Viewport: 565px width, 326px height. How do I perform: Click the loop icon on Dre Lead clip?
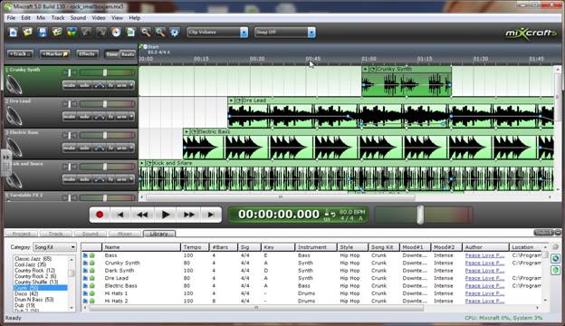point(238,101)
